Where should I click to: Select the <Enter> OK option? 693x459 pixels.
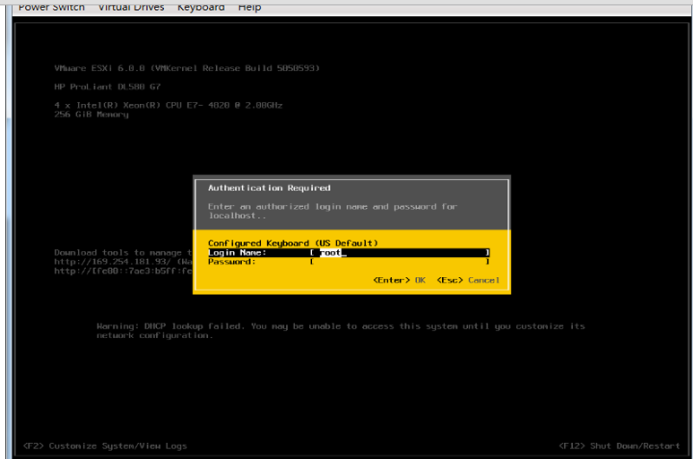click(x=399, y=280)
